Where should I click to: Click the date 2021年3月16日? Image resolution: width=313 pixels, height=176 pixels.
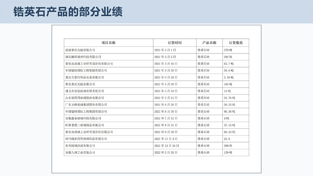click(x=166, y=64)
